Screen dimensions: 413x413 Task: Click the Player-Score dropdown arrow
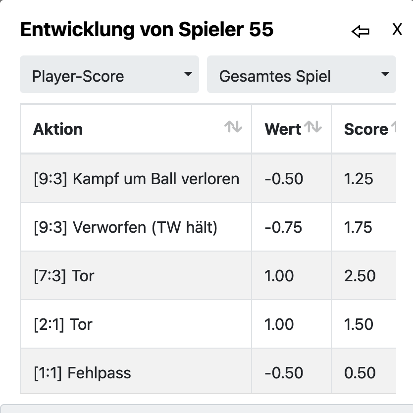pyautogui.click(x=188, y=74)
